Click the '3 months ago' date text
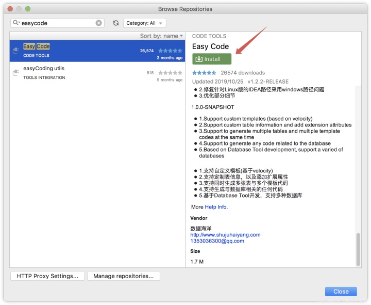Image resolution: width=371 pixels, height=305 pixels. tap(170, 58)
